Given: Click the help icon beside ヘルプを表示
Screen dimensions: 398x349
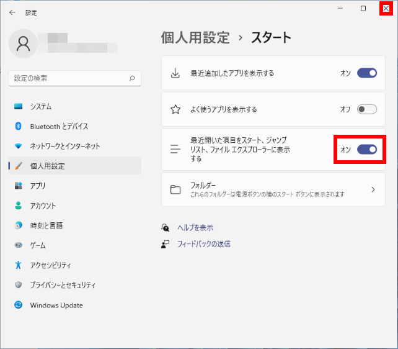Looking at the screenshot, I should click(x=166, y=227).
